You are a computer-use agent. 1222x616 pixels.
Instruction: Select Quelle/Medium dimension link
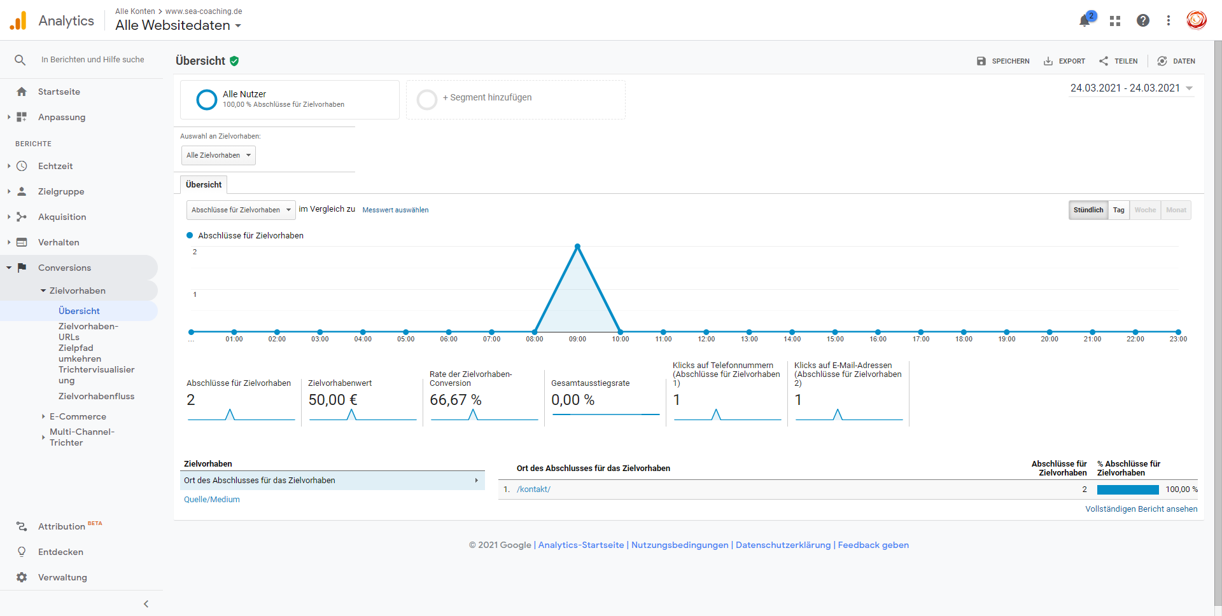point(212,500)
